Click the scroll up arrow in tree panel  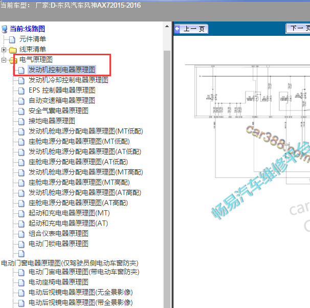click(x=167, y=26)
